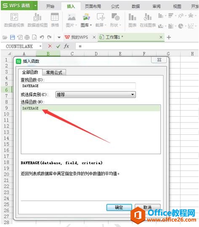Switch to 全部函数 tab
The image size is (199, 227).
click(x=30, y=72)
